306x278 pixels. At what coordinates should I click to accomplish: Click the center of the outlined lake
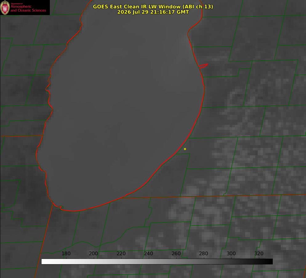(x=121, y=109)
